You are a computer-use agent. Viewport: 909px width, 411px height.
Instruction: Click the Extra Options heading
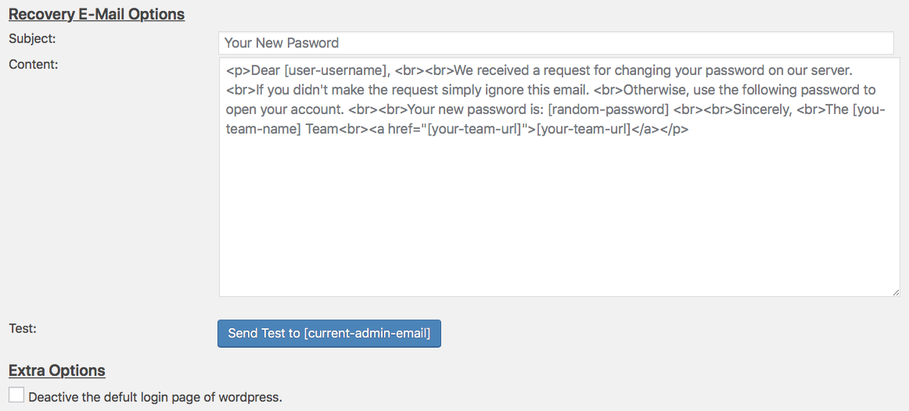(56, 370)
